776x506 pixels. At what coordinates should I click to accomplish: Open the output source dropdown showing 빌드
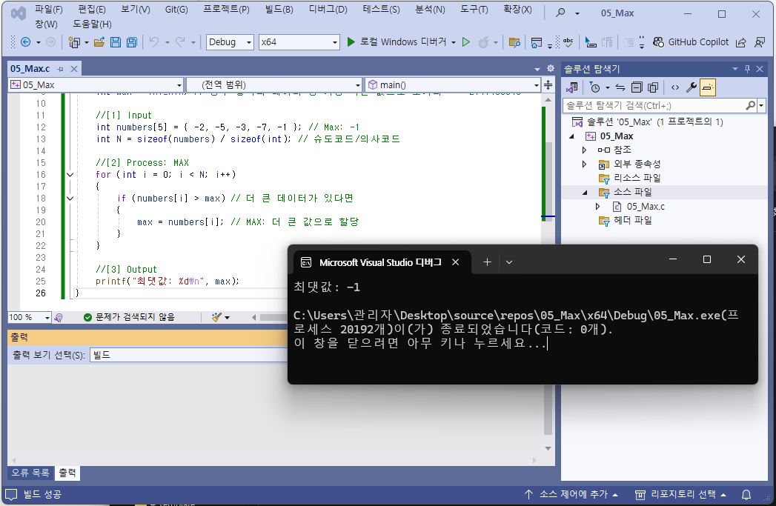(x=188, y=355)
